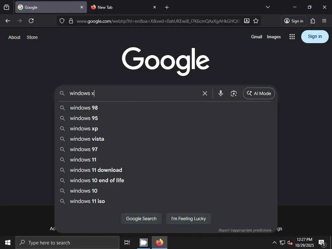332x249 pixels.
Task: Open the file manager taskbar app
Action: (144, 243)
